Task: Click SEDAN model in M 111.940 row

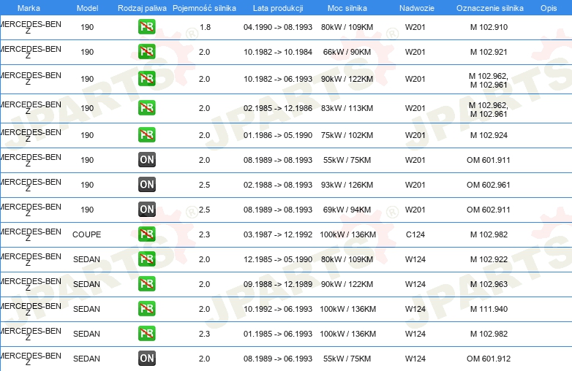Action: tap(86, 309)
